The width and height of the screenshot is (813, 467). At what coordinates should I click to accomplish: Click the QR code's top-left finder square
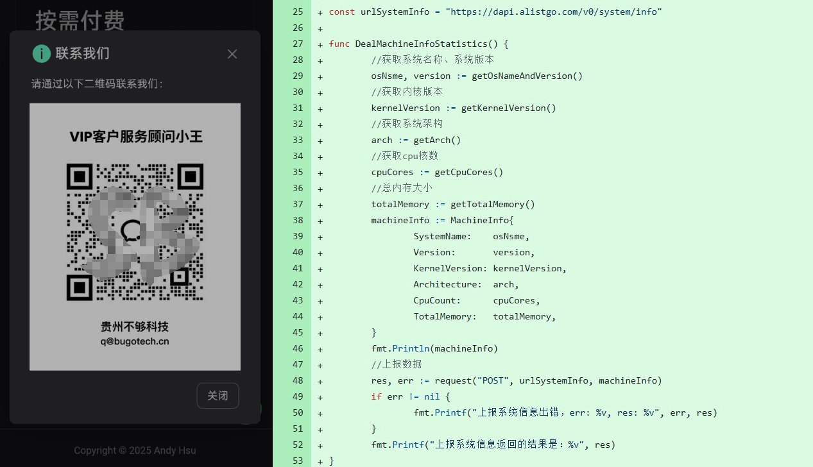(x=80, y=176)
